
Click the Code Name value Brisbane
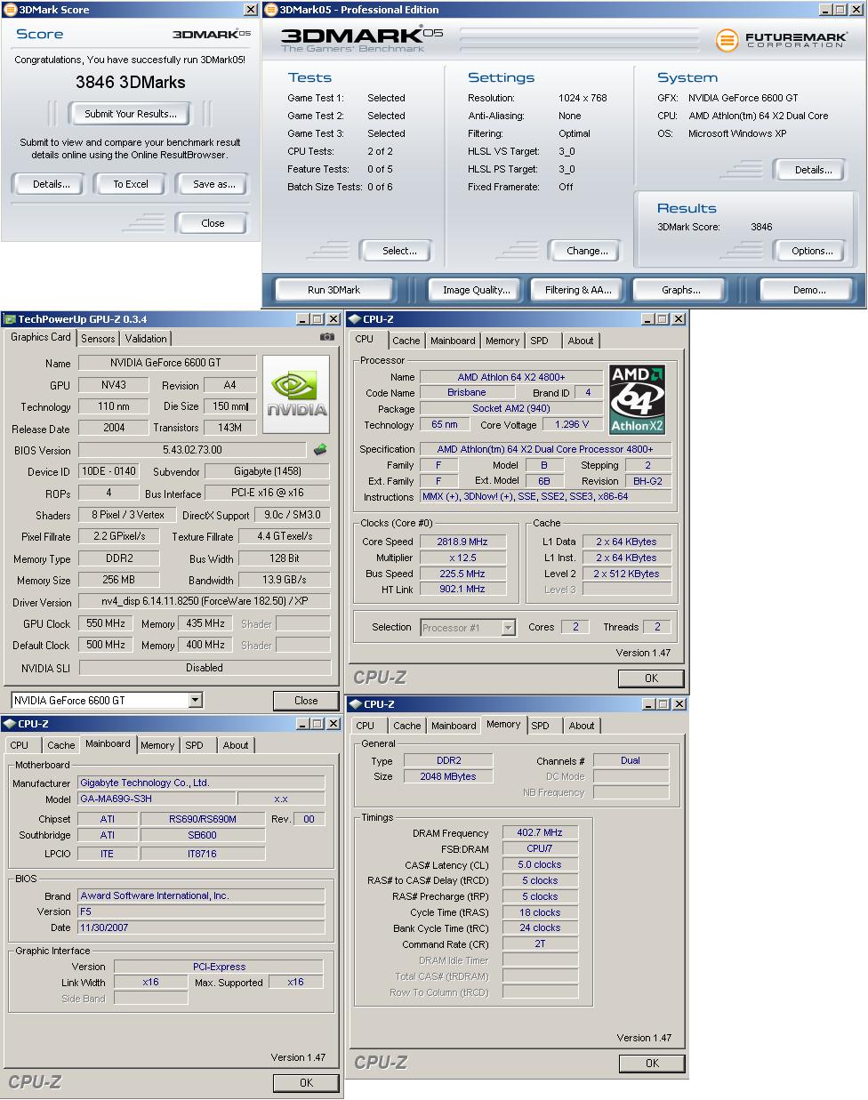click(x=467, y=392)
